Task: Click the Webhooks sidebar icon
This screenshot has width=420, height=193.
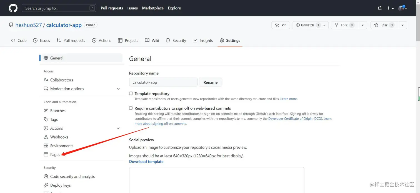Action: 46,137
